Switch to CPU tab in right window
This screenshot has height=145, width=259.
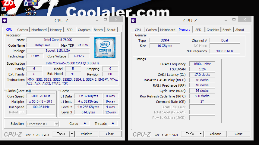138,30
